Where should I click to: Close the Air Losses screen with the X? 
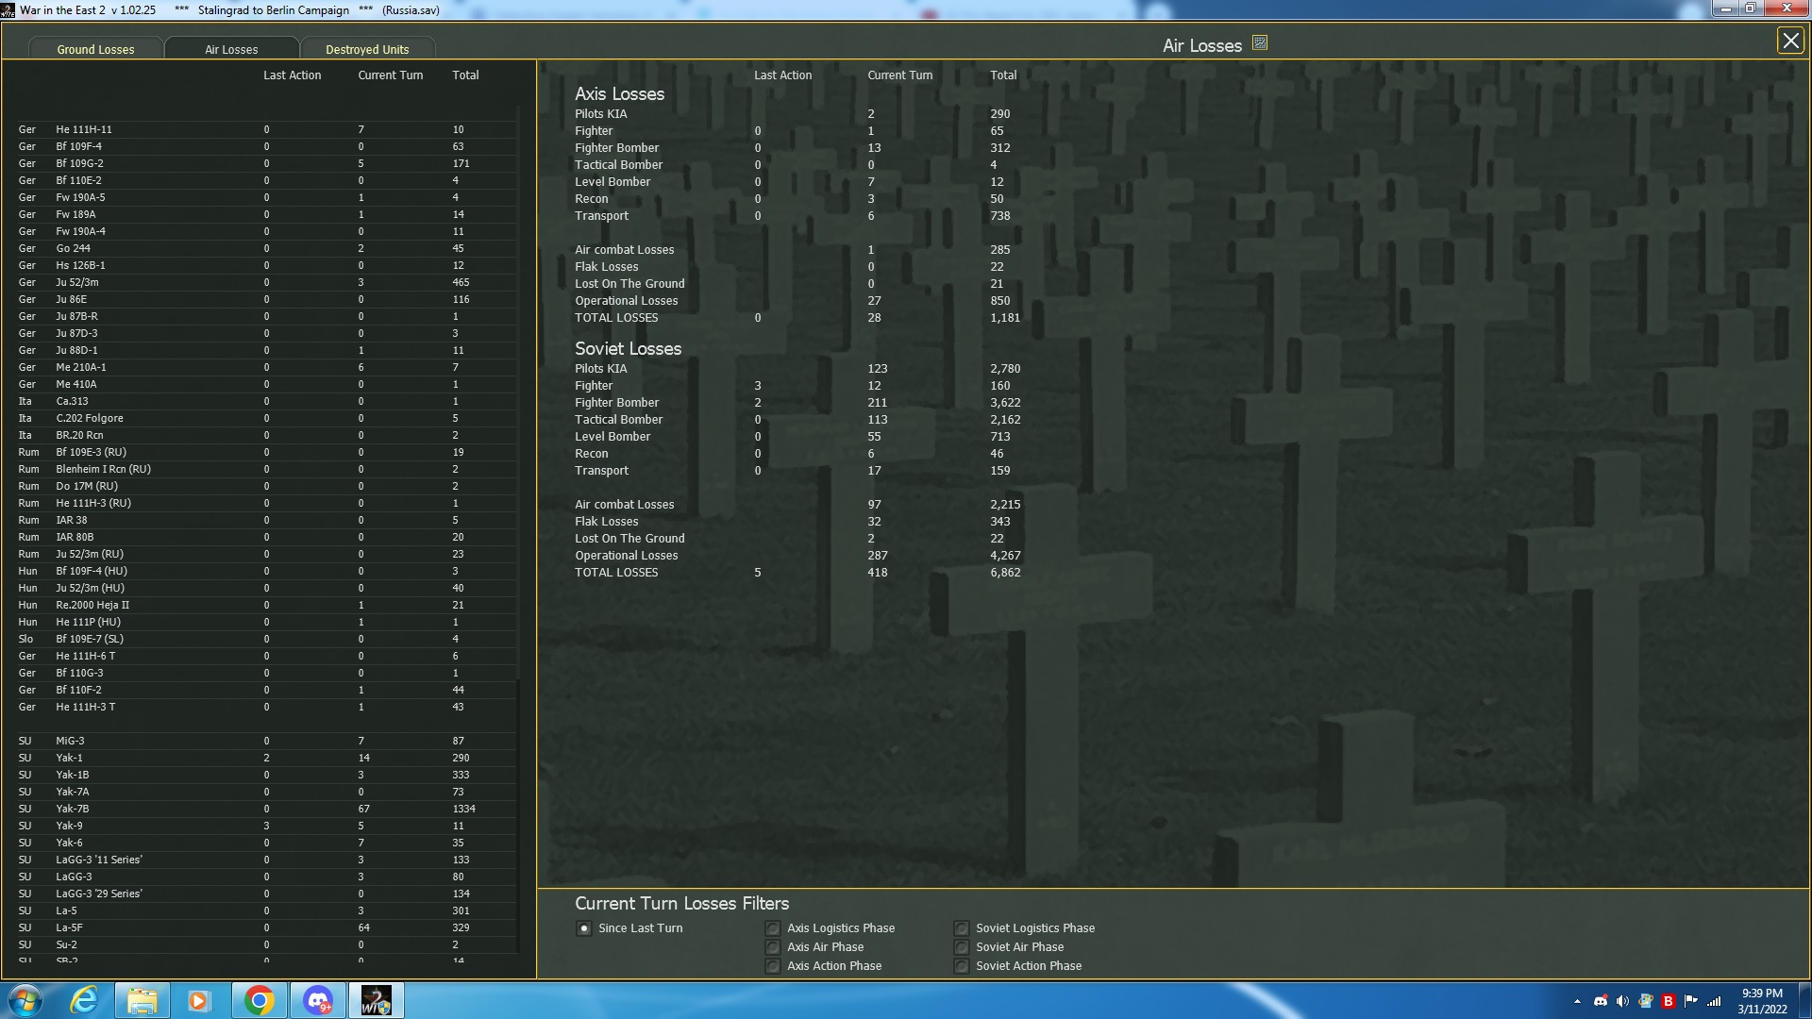pos(1789,41)
